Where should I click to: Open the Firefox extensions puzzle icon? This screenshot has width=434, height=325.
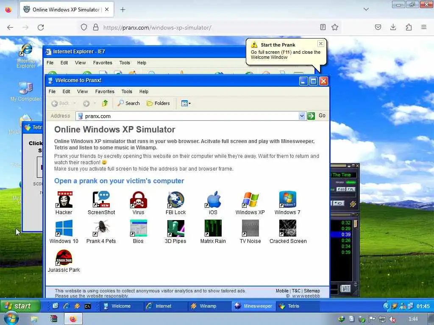coord(409,27)
